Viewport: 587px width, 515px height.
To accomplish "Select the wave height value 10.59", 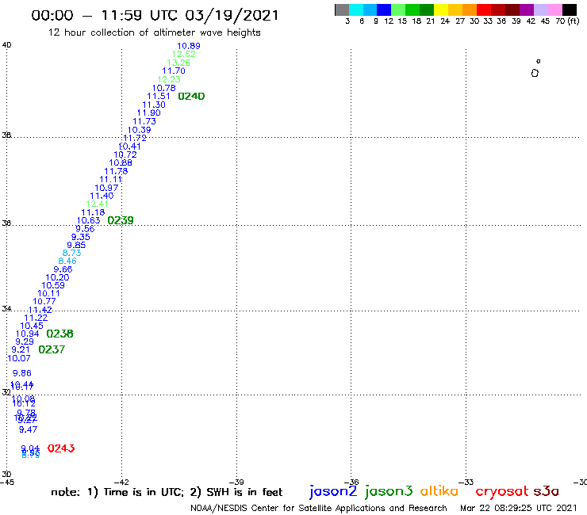I will [53, 285].
